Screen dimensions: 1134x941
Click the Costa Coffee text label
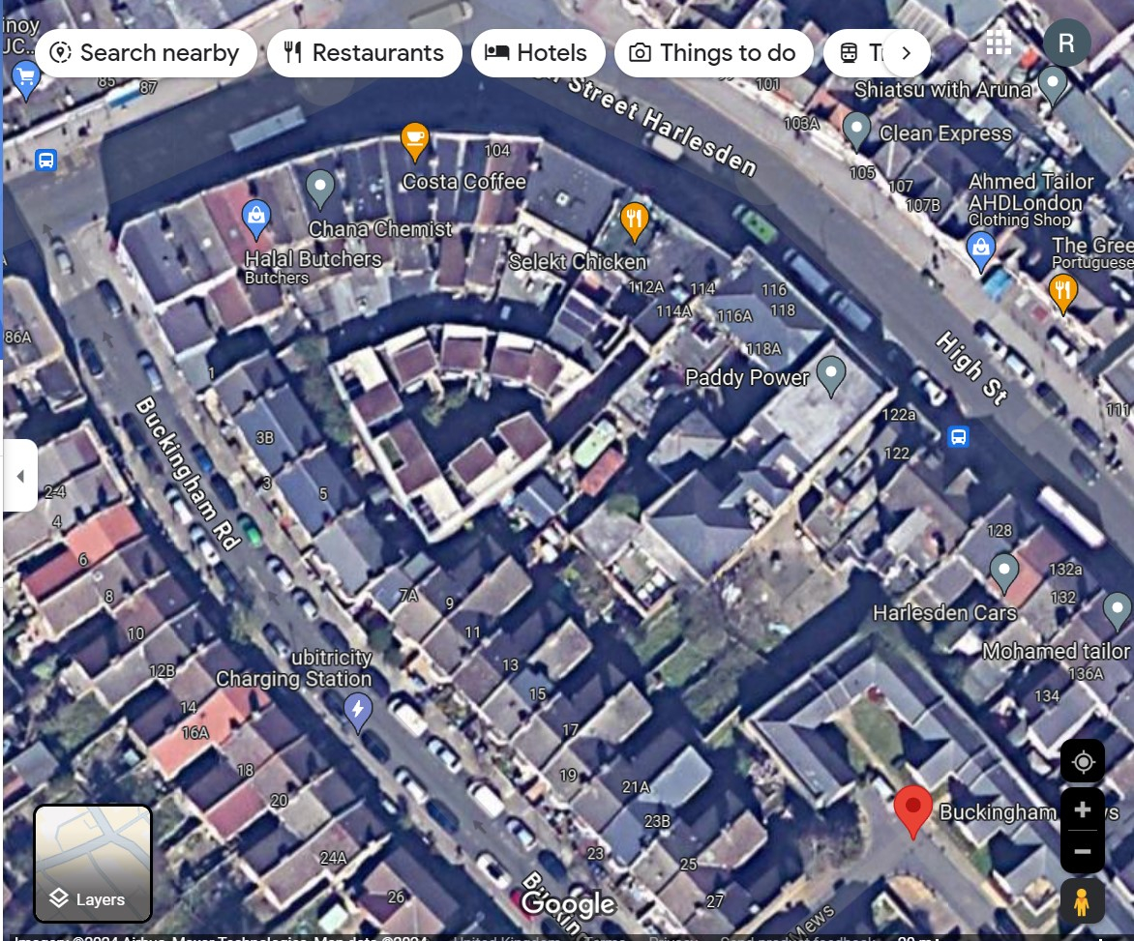click(x=464, y=181)
